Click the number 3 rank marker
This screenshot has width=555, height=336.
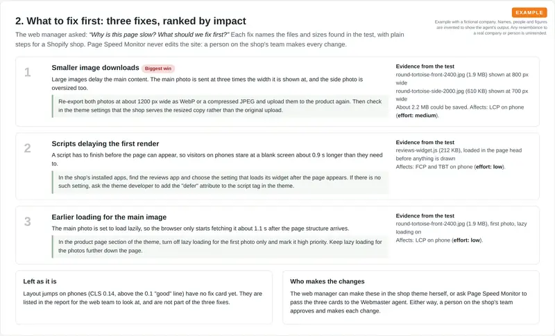[27, 222]
